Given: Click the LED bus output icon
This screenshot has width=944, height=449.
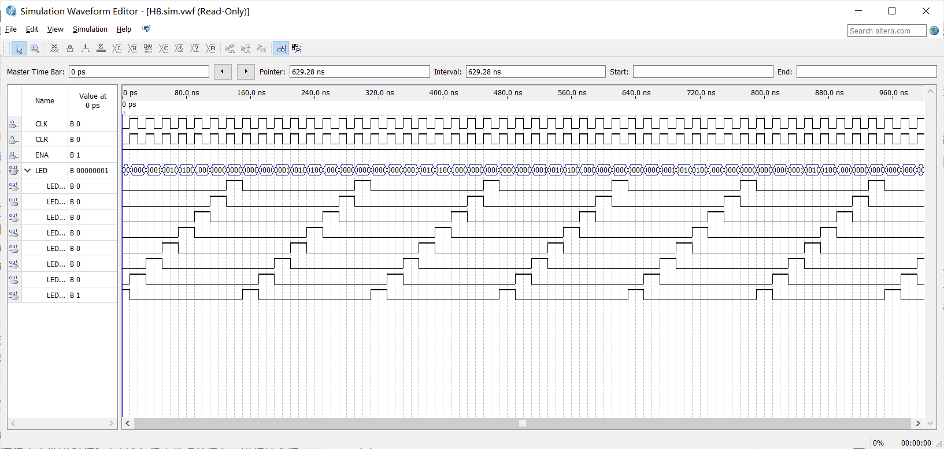Looking at the screenshot, I should pos(14,170).
